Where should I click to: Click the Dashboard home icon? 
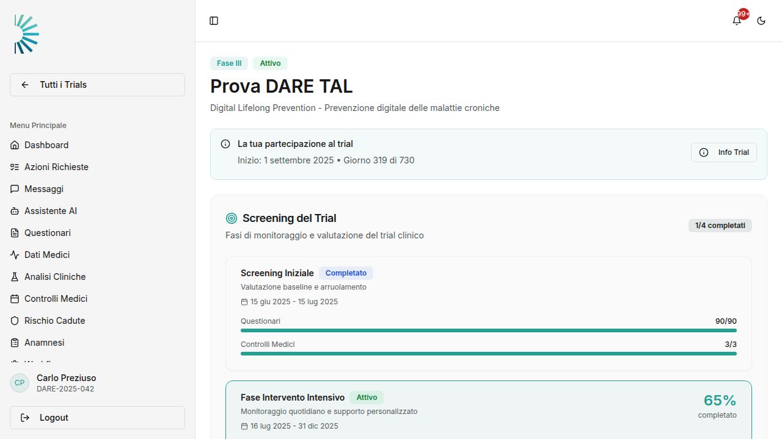15,145
